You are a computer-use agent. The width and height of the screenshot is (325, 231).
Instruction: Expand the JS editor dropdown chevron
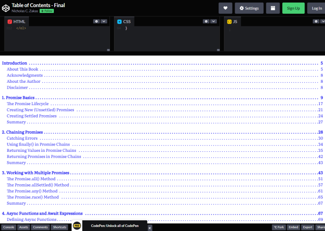[x=322, y=21]
